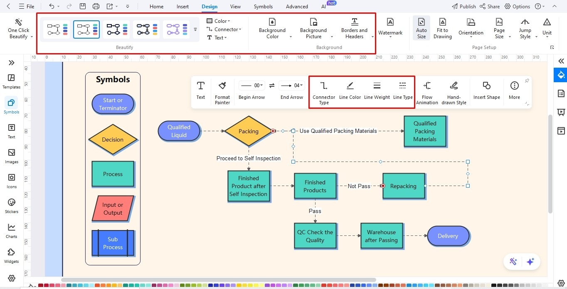The width and height of the screenshot is (567, 289).
Task: Open the Line Type options
Action: pos(403,90)
